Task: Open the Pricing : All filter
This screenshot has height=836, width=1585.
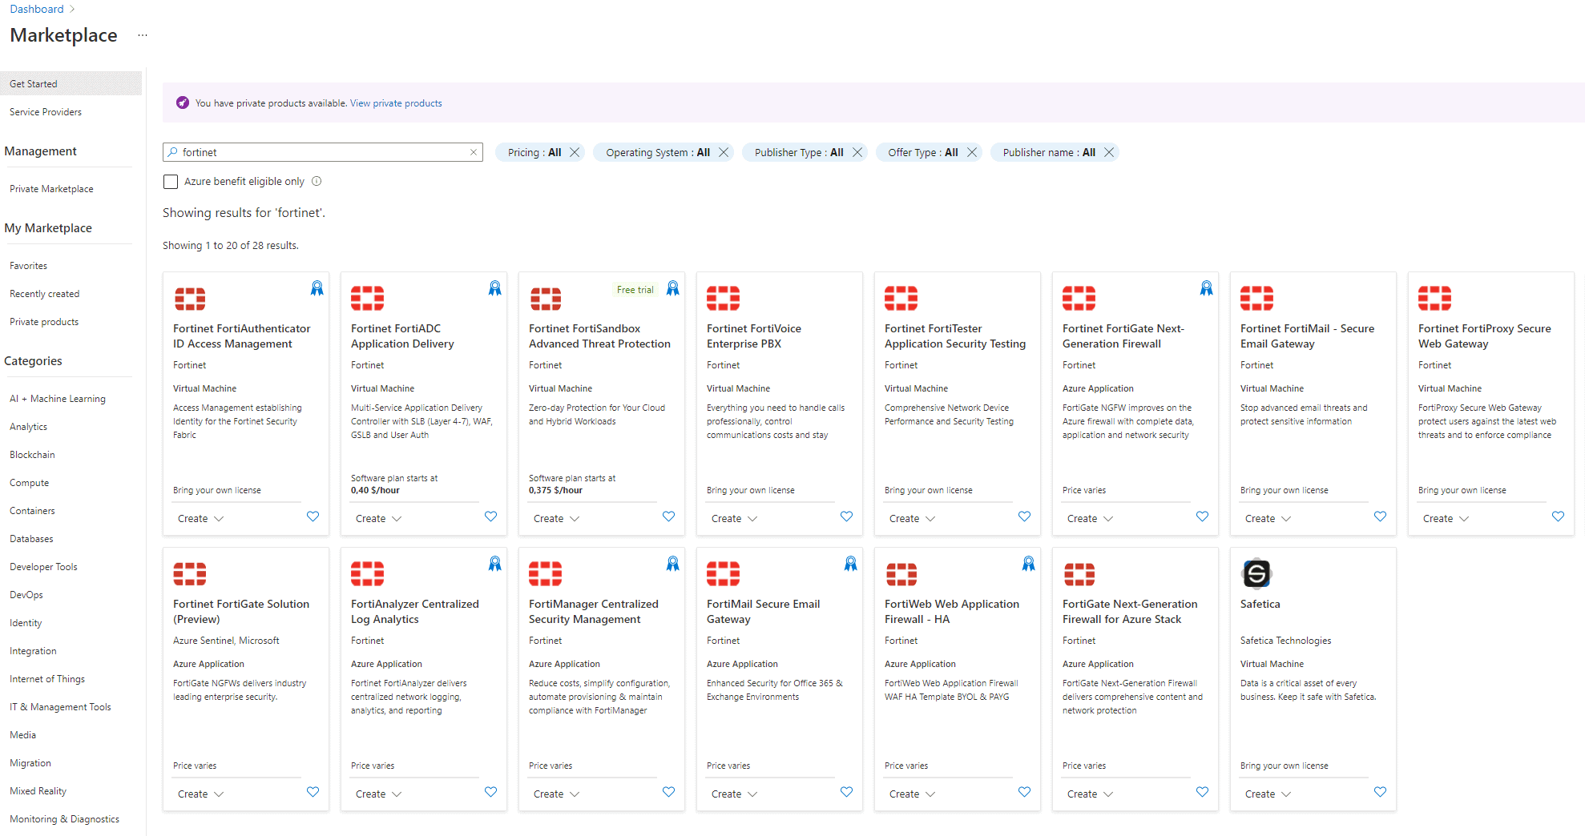Action: (534, 152)
